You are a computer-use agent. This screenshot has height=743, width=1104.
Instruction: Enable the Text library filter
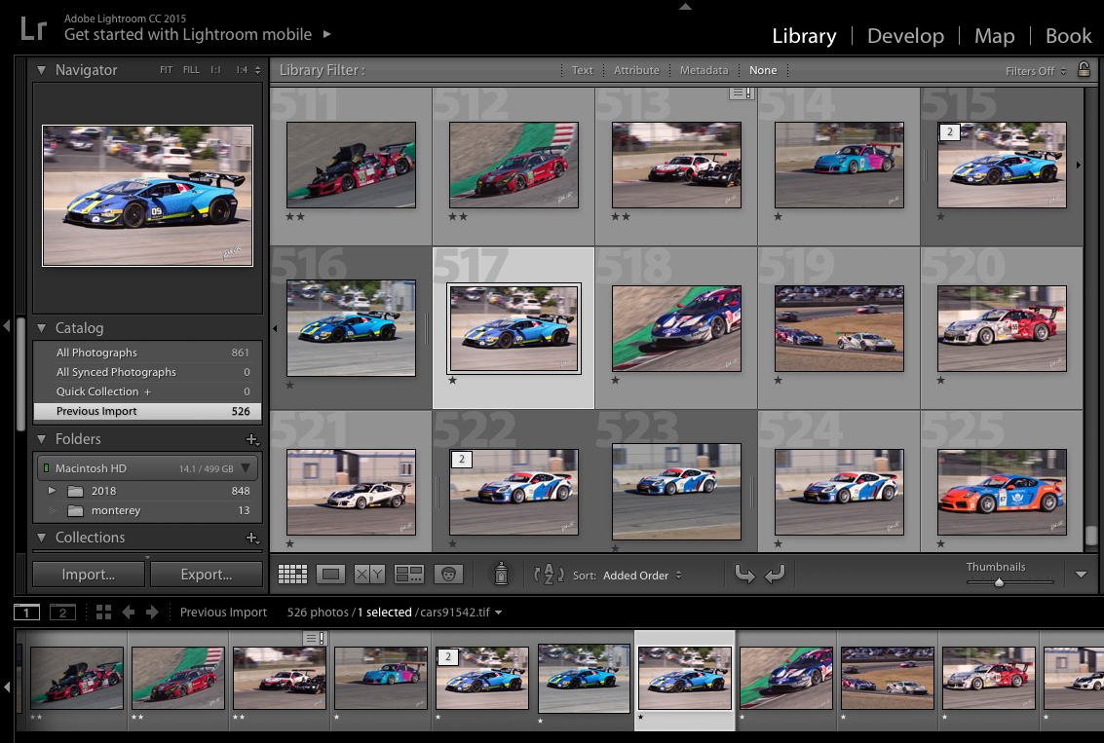(x=583, y=70)
